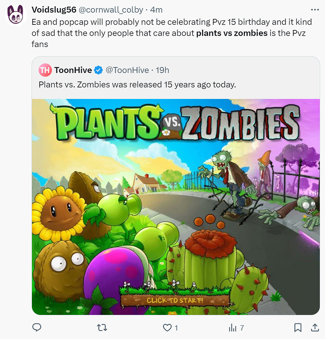Bookmark this post

tap(298, 328)
